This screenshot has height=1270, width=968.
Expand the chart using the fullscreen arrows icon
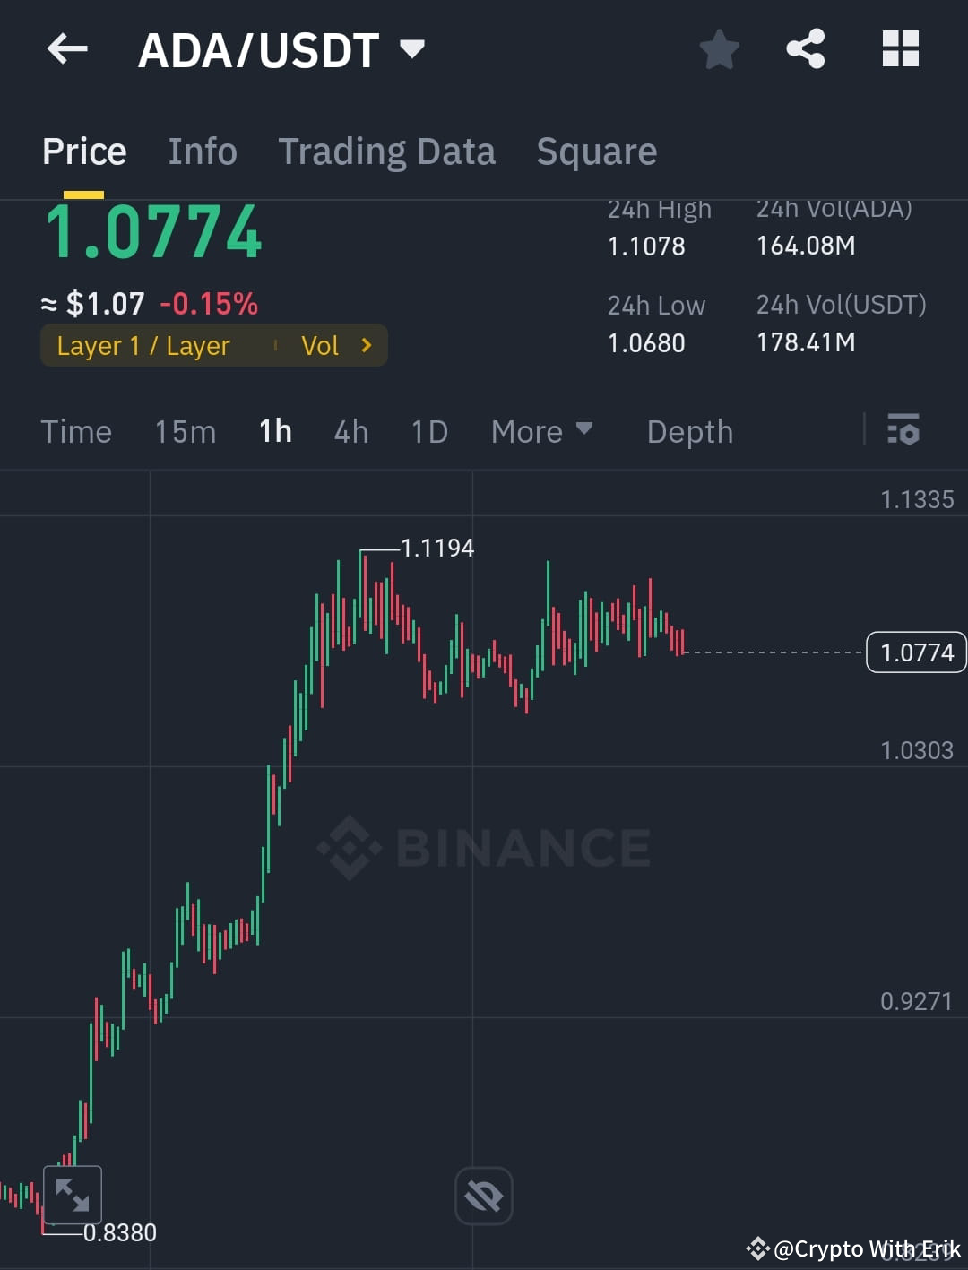(x=72, y=1194)
